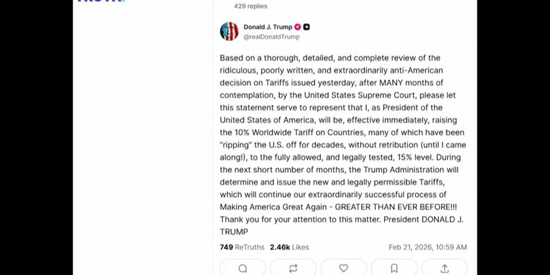The image size is (550, 275).
Task: Click the reply speech bubble icon
Action: (x=243, y=268)
